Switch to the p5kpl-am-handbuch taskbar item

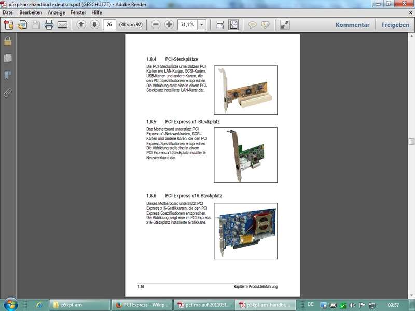click(266, 305)
